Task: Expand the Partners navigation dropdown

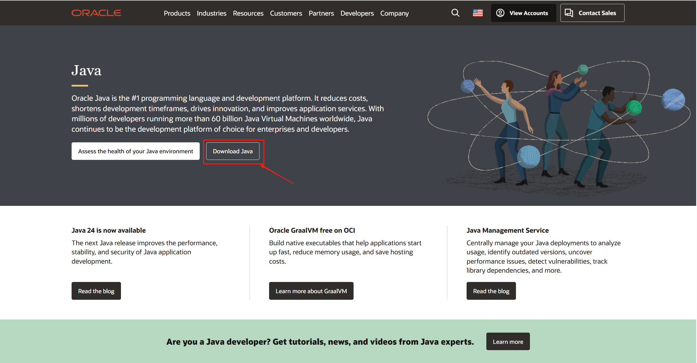Action: [x=321, y=13]
